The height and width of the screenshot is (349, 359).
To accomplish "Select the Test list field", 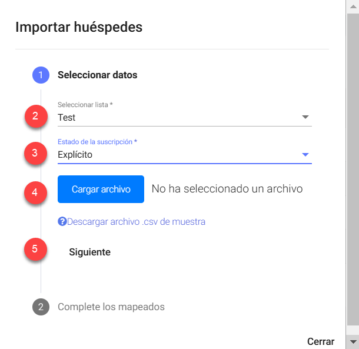I will [x=185, y=118].
